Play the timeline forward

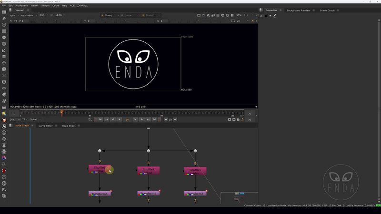pyautogui.click(x=135, y=119)
